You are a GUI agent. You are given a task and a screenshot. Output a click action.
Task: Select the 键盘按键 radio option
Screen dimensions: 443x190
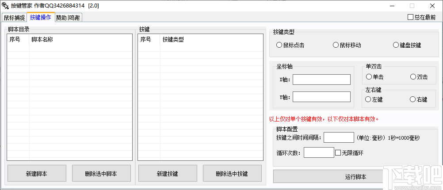pyautogui.click(x=407, y=45)
